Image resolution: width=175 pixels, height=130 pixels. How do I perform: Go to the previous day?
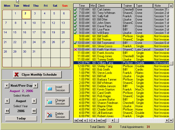coord(7,85)
